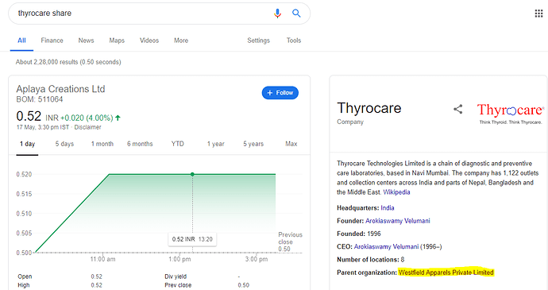Image resolution: width=548 pixels, height=290 pixels.
Task: Select the Max chart range
Action: 291,144
